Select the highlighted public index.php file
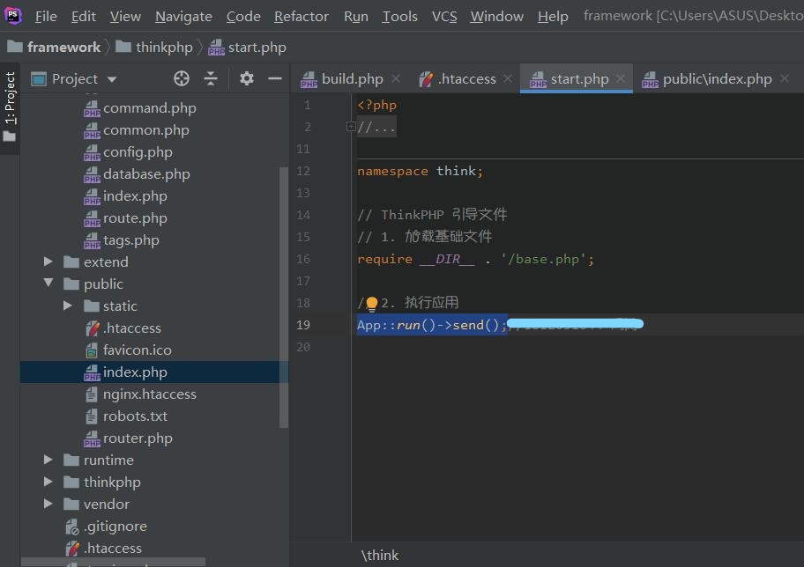 tap(154, 372)
